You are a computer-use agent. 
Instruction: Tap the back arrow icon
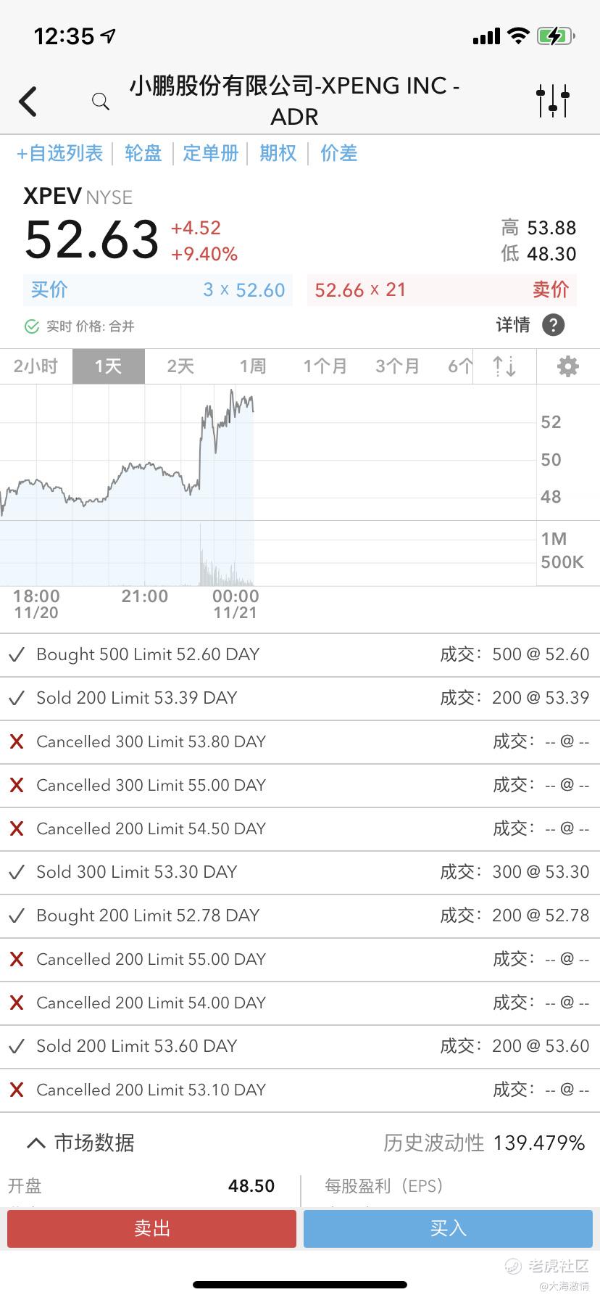click(x=28, y=102)
